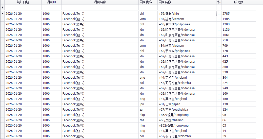The width and height of the screenshot is (263, 139).
Task: Select the 成功数 value 65
Action: click(238, 125)
